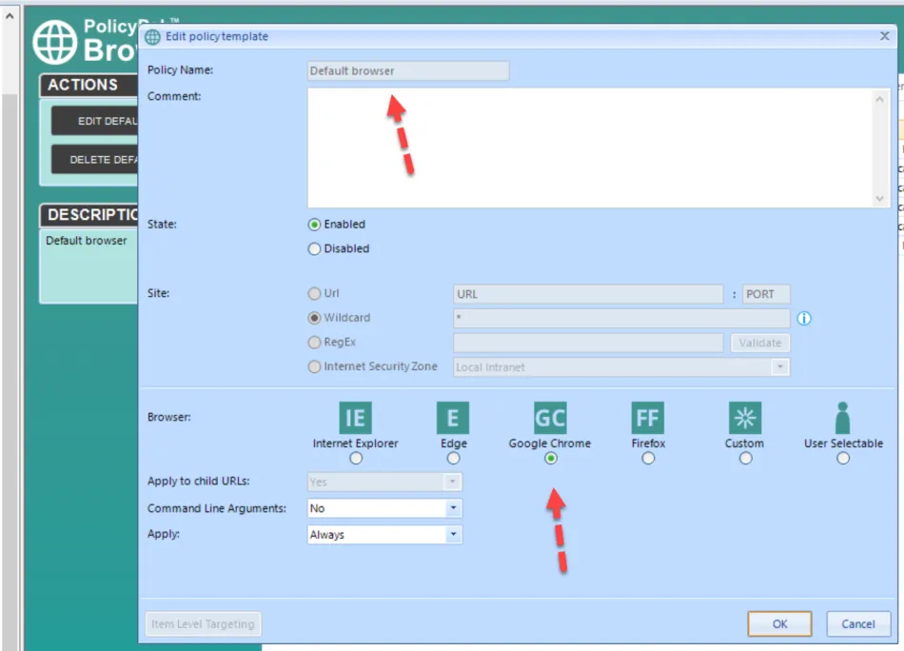Select the Disabled state radio button

click(x=315, y=248)
